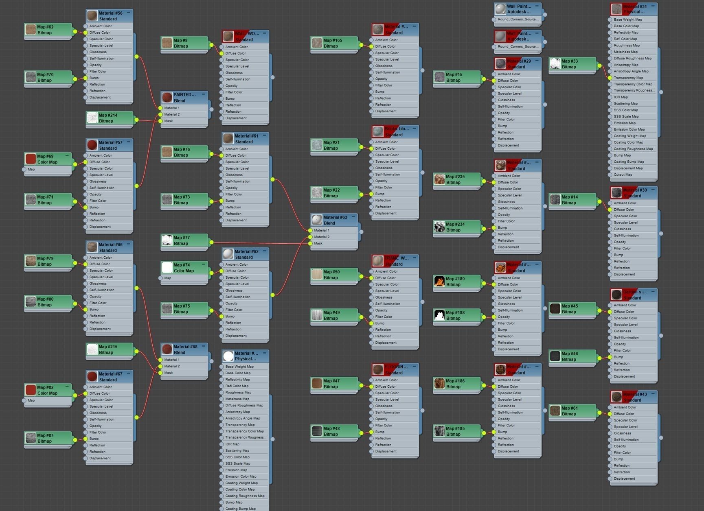Collapse the Material #61 node
Viewport: 704px width, 511px height.
click(x=265, y=135)
